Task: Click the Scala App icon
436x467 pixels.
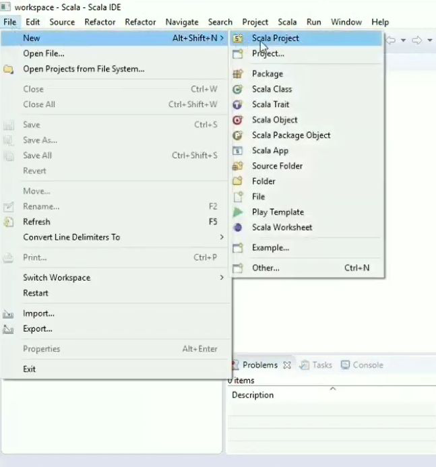Action: (238, 151)
